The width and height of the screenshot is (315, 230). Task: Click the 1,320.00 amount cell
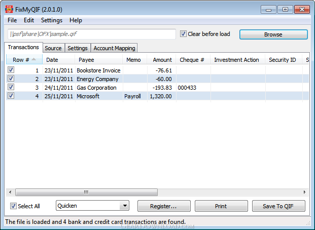point(161,96)
